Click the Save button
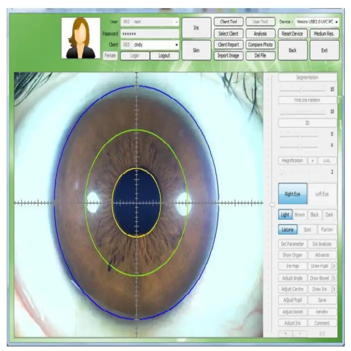Viewport: 351px width, 351px height. click(322, 300)
